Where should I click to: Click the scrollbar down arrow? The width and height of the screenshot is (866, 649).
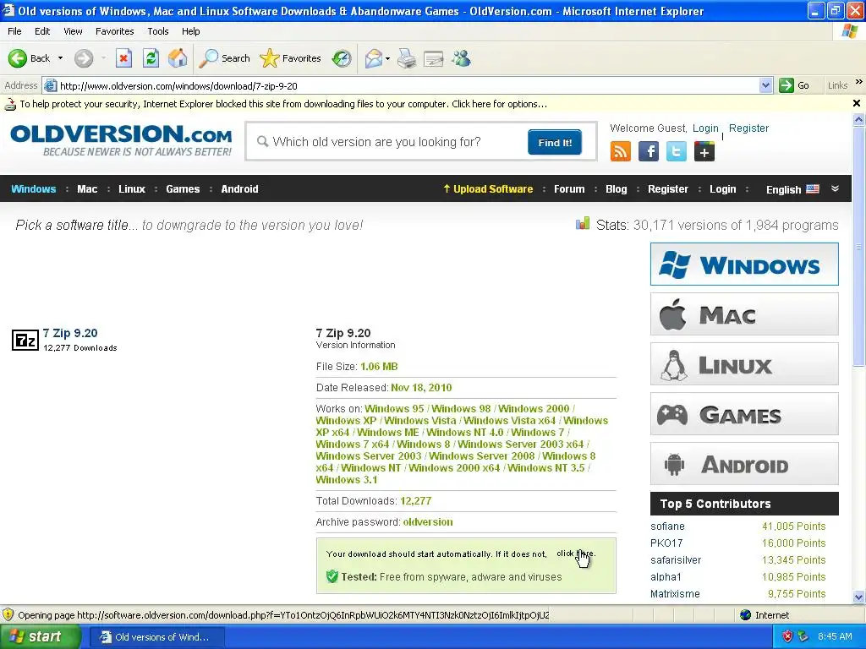[859, 597]
